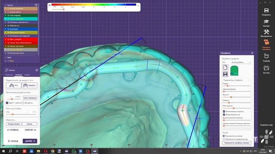The width and height of the screenshot is (275, 154).
Task: Open the Chrome taskbar icon
Action: pyautogui.click(x=52, y=151)
